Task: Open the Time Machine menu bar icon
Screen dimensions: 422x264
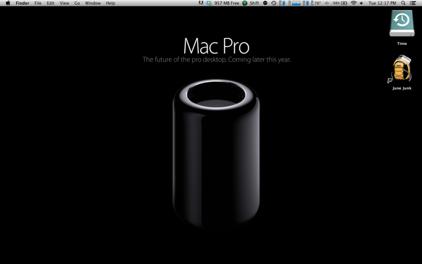Action: click(274, 3)
